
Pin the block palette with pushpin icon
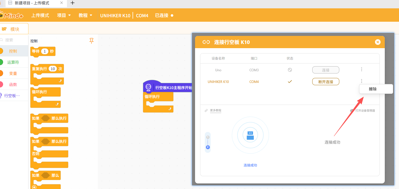coord(92,41)
